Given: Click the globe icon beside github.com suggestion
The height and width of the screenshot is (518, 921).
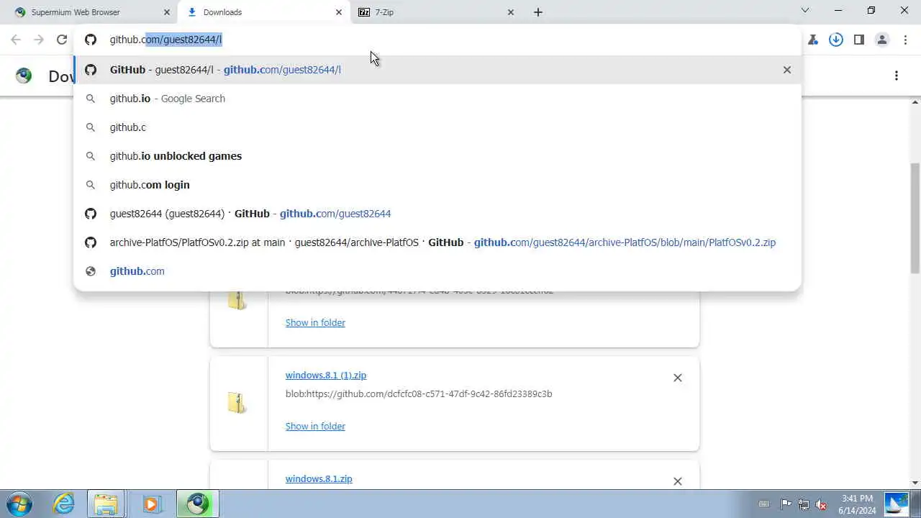Looking at the screenshot, I should [91, 271].
